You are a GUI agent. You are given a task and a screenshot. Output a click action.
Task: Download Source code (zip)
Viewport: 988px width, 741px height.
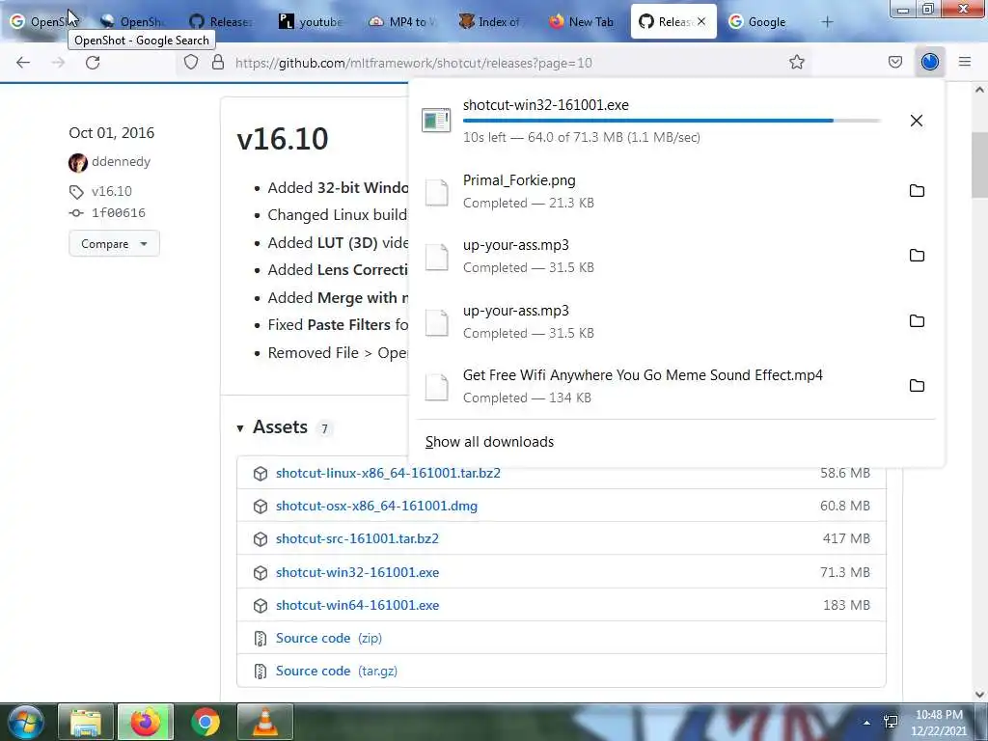pos(329,638)
